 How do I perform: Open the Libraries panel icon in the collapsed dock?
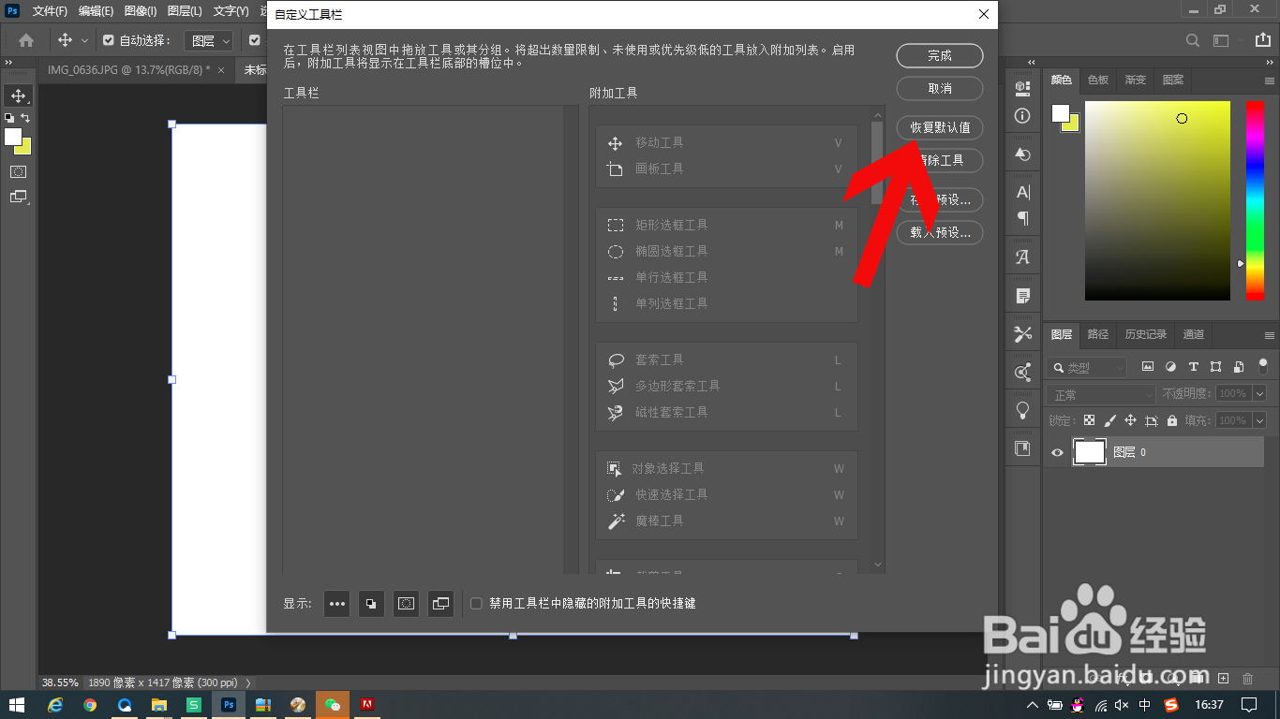pos(1022,448)
